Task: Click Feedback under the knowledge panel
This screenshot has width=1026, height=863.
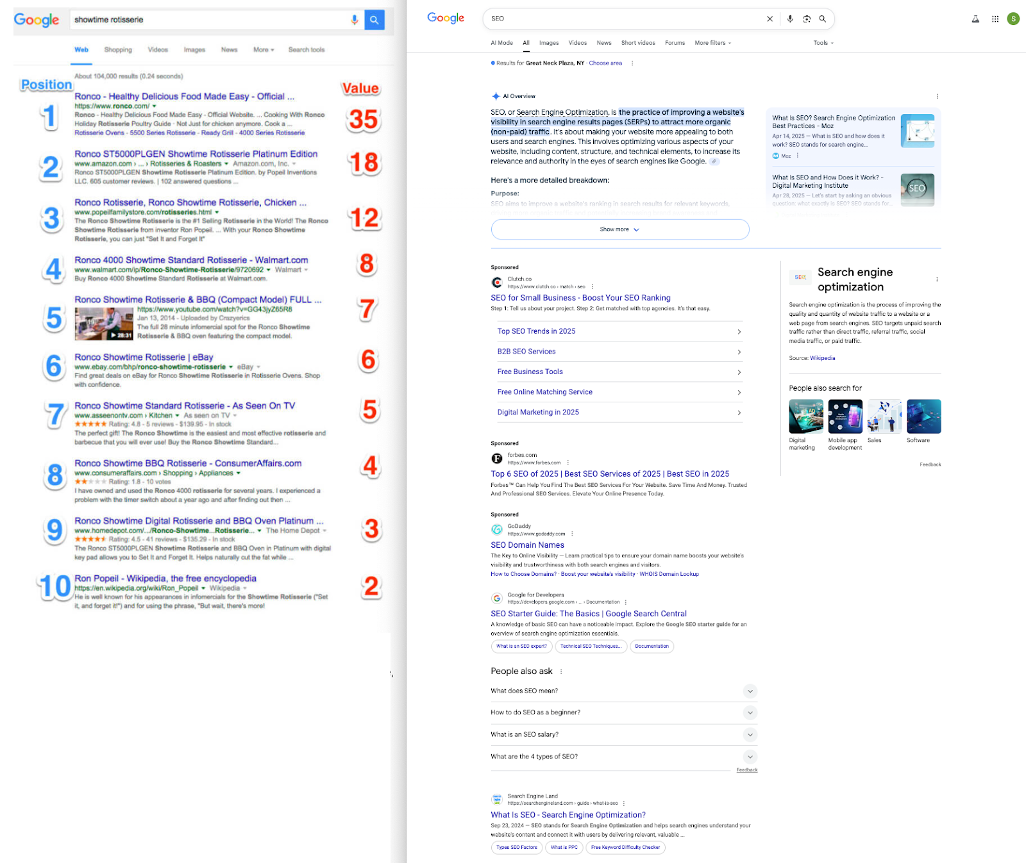Action: tap(930, 464)
